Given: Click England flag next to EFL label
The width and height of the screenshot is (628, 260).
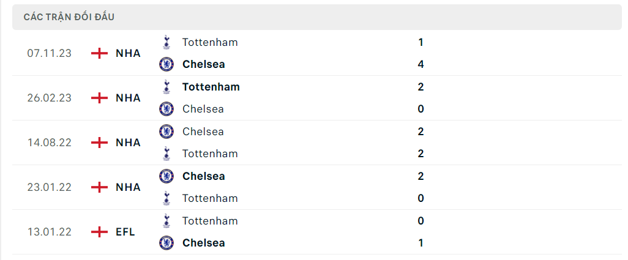Looking at the screenshot, I should click(99, 232).
